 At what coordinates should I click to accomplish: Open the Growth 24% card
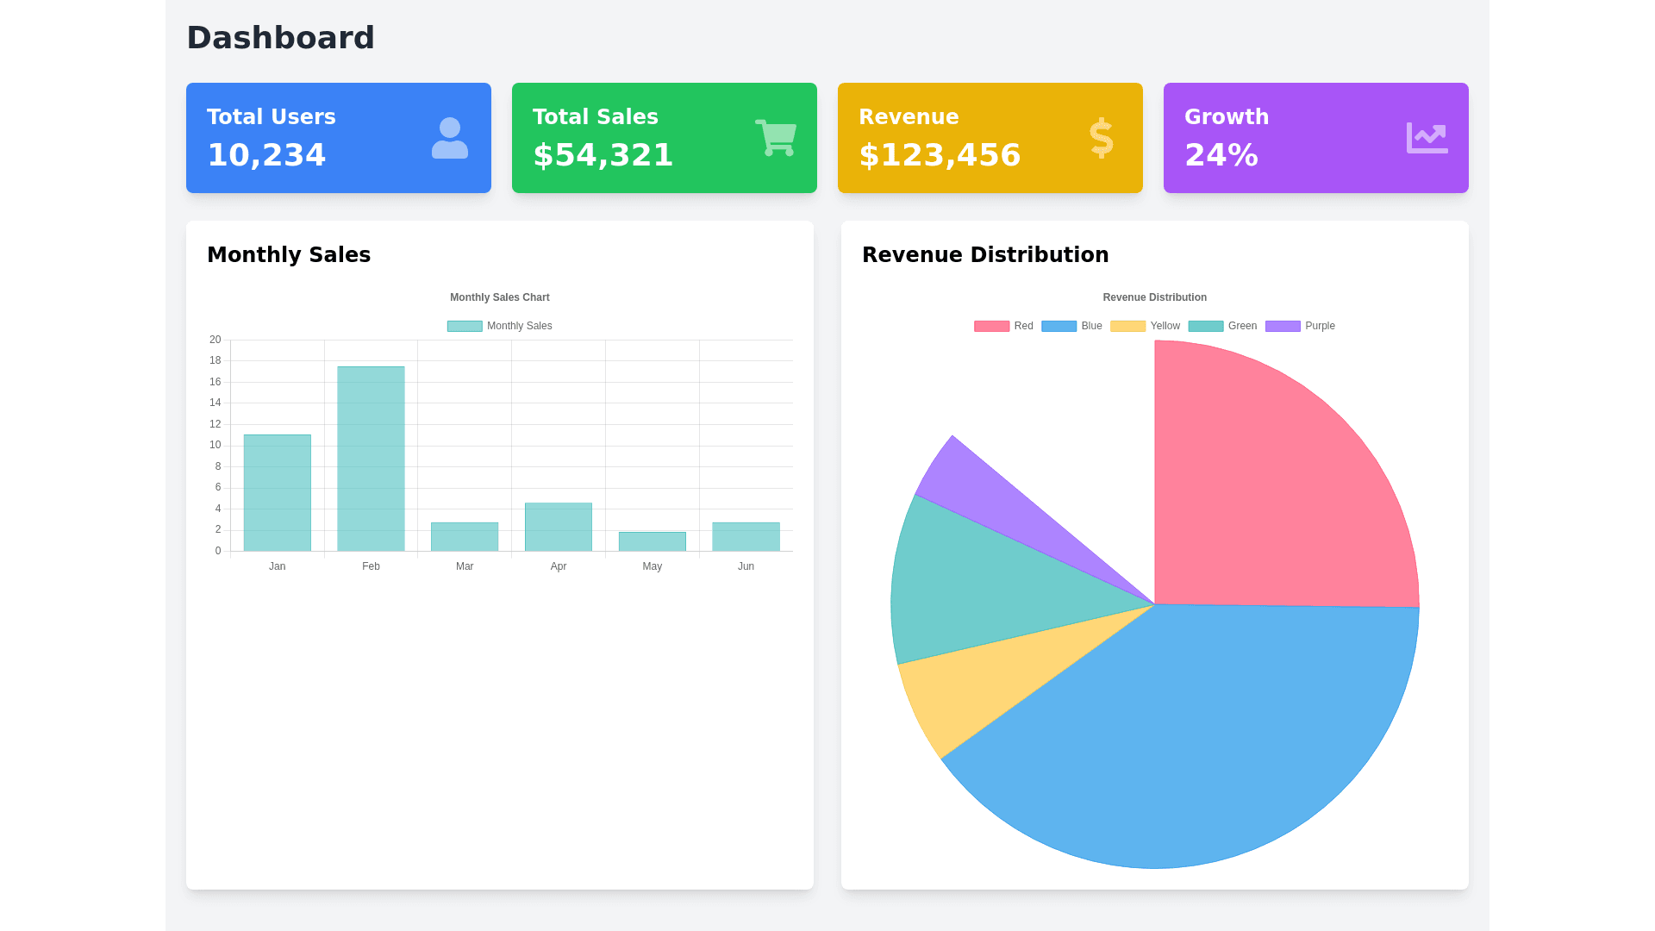click(x=1315, y=138)
